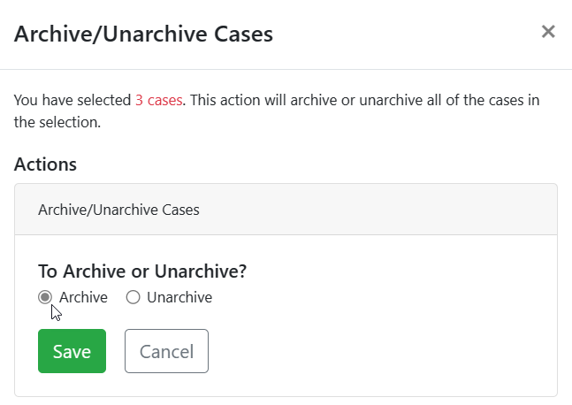Click blank area right of Unarchive option

(x=371, y=297)
